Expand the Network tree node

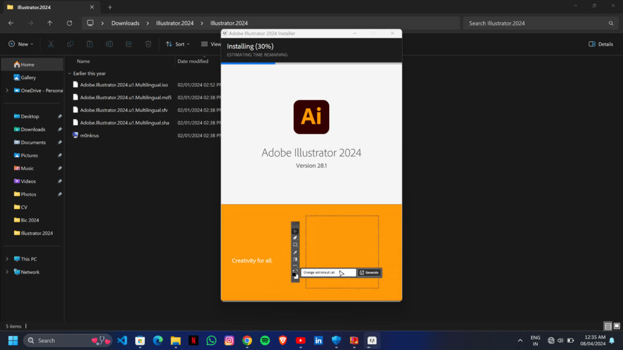pyautogui.click(x=7, y=272)
